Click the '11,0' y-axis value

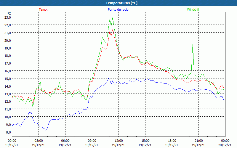(8, 109)
